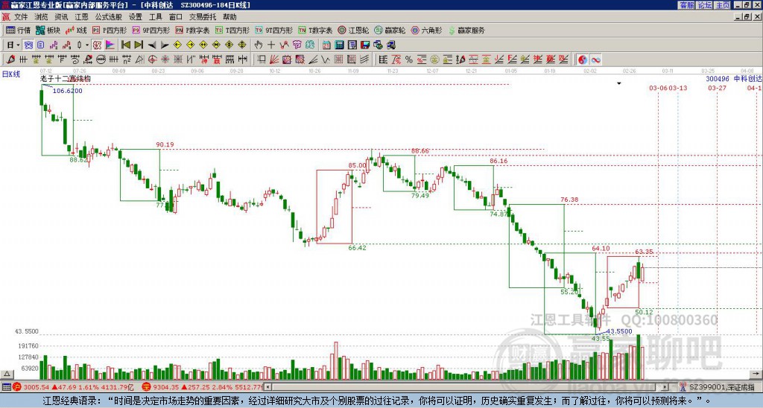Click the 论坛 forum button
Viewport: 763px width, 408px height.
[705, 5]
